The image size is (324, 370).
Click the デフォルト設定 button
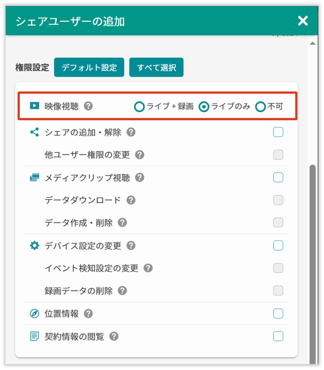pyautogui.click(x=89, y=67)
